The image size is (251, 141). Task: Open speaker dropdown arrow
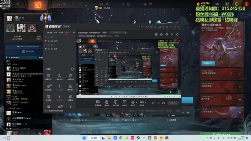146,102
